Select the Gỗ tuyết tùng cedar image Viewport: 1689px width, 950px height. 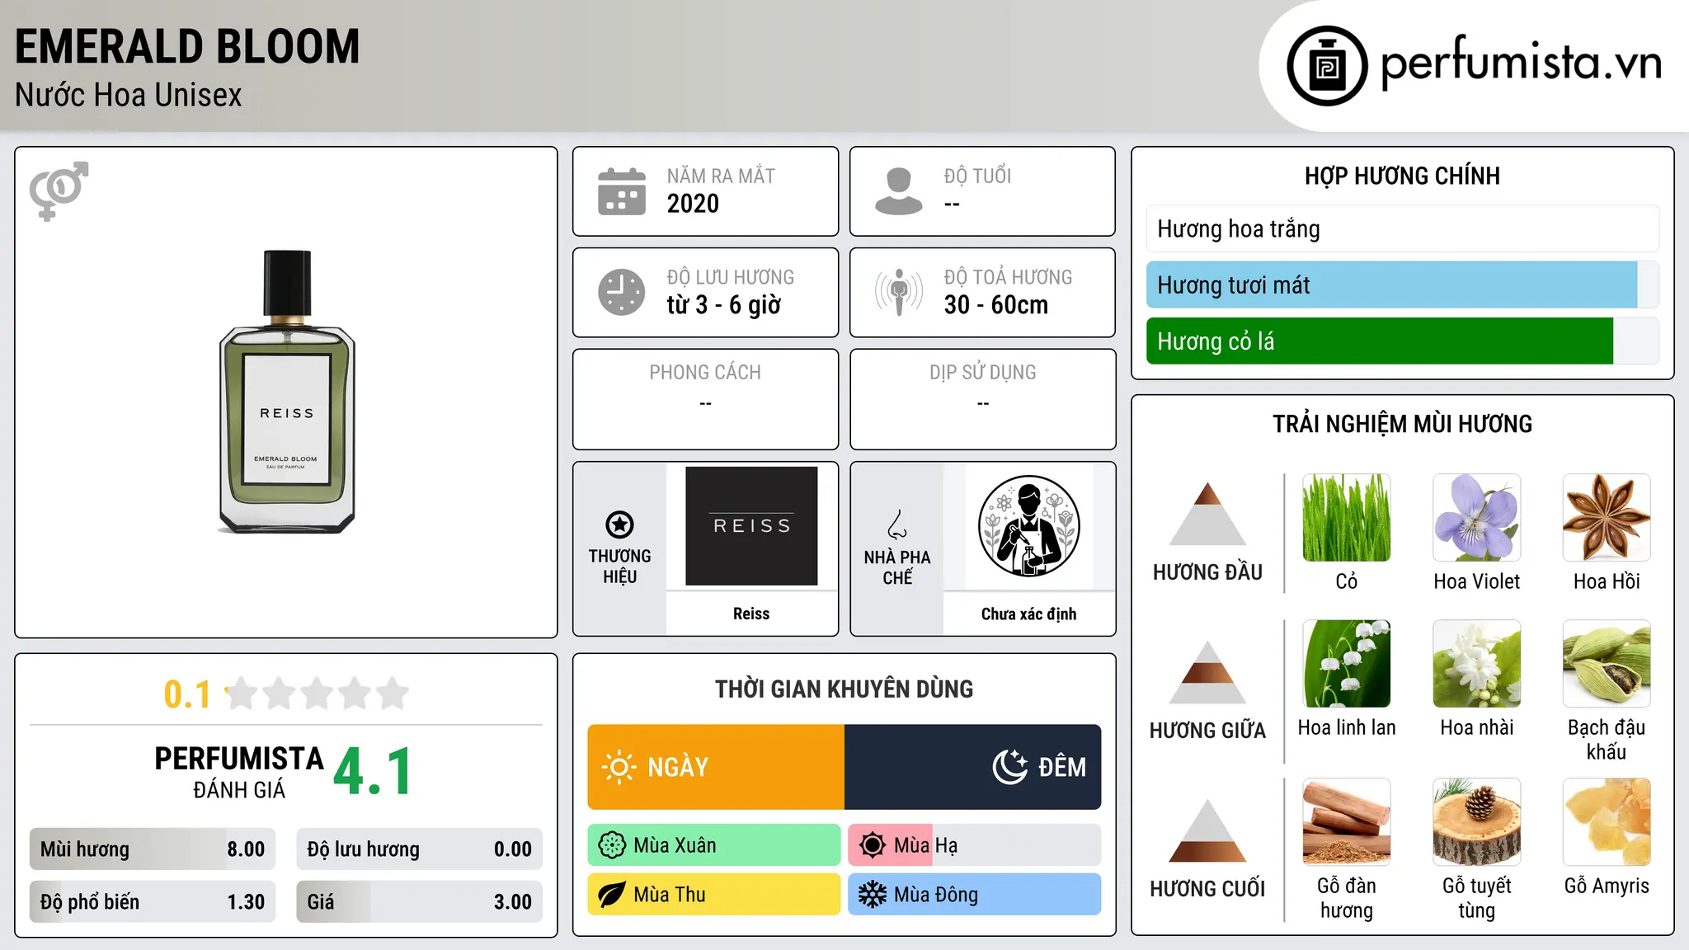click(1477, 822)
